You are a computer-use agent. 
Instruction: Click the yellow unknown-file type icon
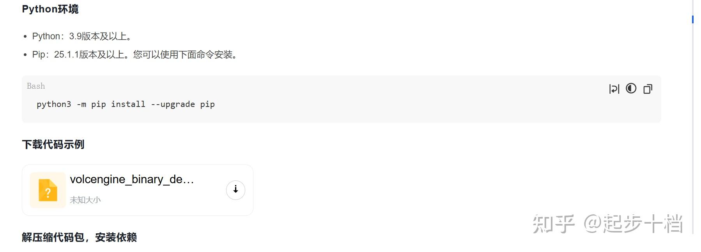click(48, 190)
